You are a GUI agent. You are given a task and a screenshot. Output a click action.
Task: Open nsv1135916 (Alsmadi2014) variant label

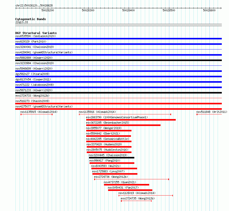pyautogui.click(x=97, y=112)
